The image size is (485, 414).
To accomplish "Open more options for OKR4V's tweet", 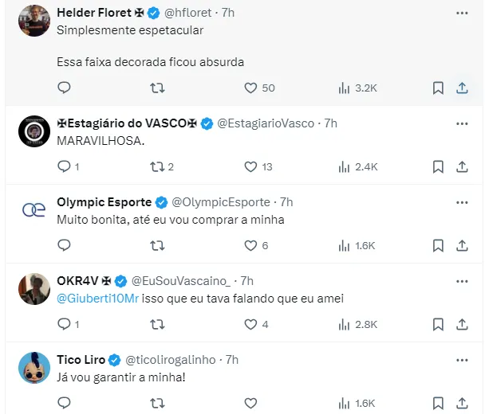I will pyautogui.click(x=461, y=281).
